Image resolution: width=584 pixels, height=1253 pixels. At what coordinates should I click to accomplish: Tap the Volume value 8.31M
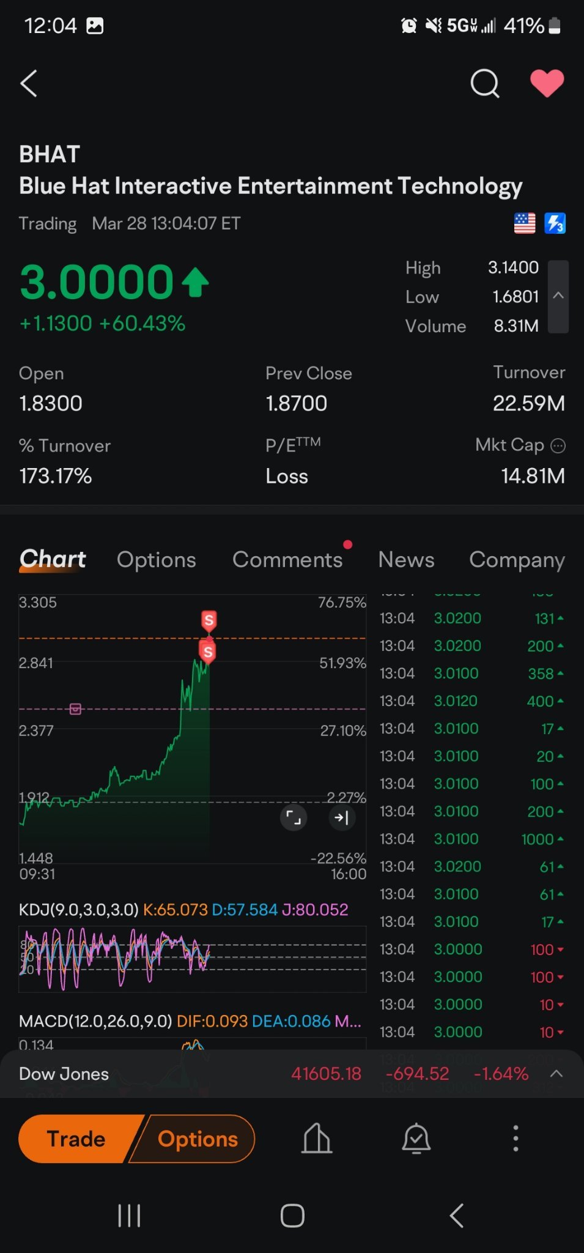coord(516,326)
